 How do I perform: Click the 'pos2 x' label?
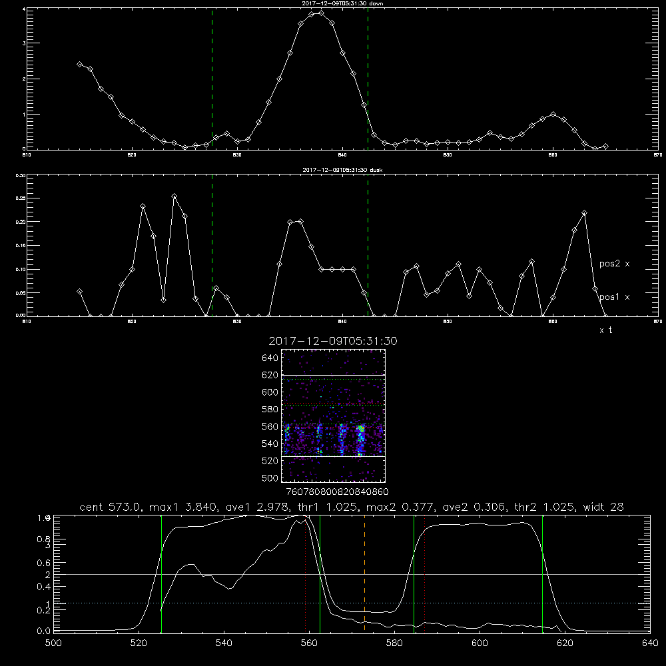614,264
